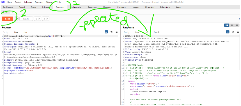Switch to the Intruder tool tab
241x106 pixels.
click(x=46, y=7)
